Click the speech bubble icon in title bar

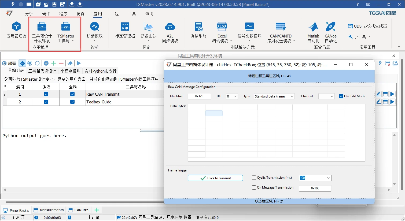pyautogui.click(x=29, y=4)
